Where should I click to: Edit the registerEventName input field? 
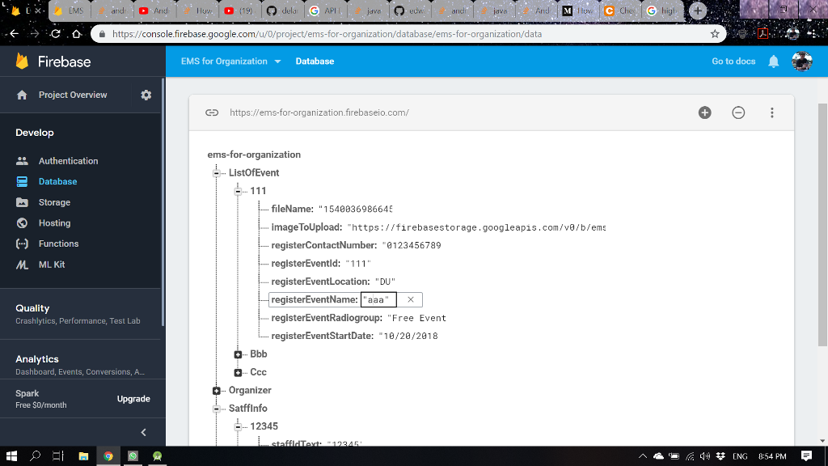378,299
